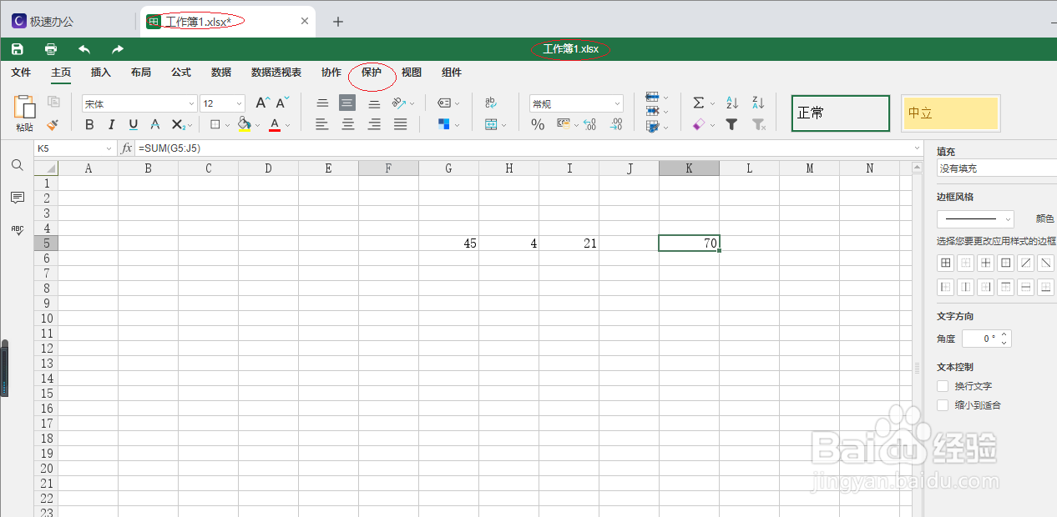The width and height of the screenshot is (1057, 517).
Task: Enable the 换行文字 checkbox
Action: (x=942, y=386)
